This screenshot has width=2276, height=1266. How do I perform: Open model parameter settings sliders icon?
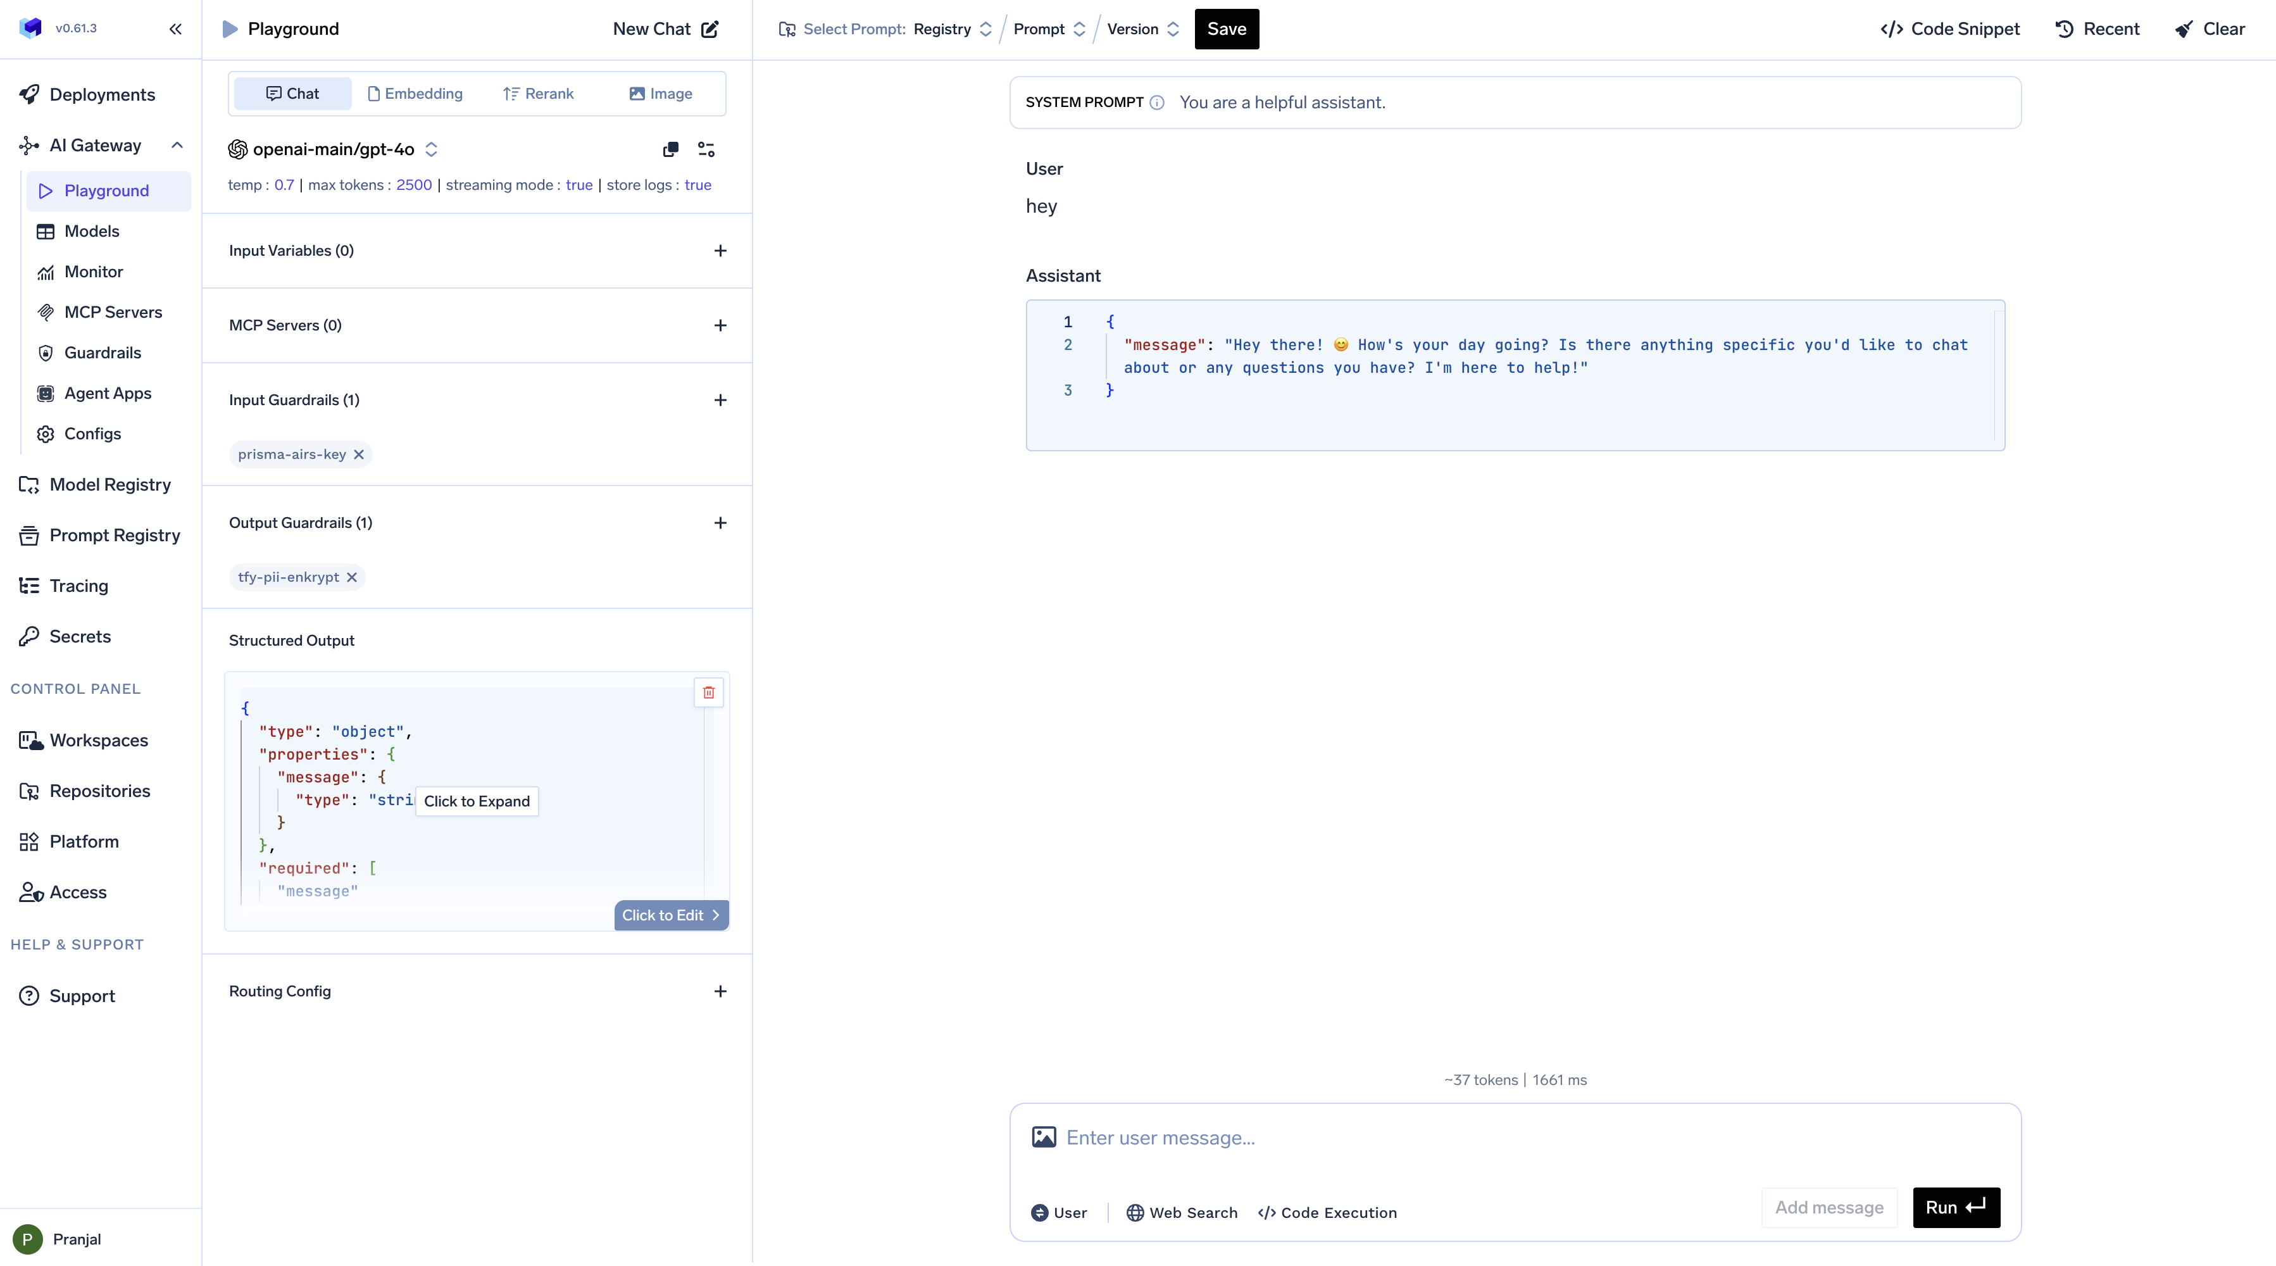click(x=706, y=149)
